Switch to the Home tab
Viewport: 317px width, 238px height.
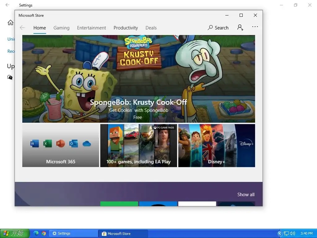(40, 28)
